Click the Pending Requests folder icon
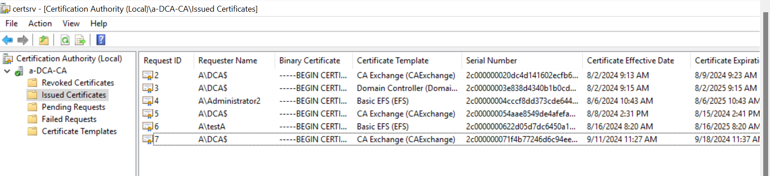Viewport: 770px width, 176px height. click(x=32, y=107)
